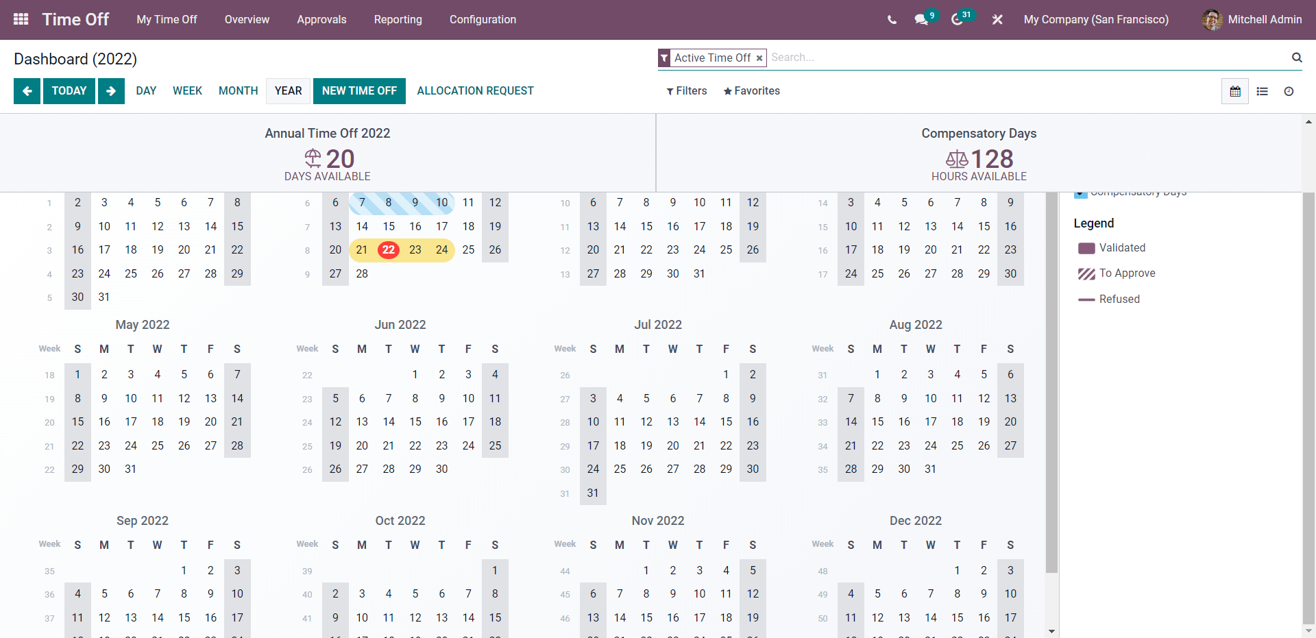This screenshot has width=1316, height=638.
Task: Select today's date, February 22
Action: point(389,250)
